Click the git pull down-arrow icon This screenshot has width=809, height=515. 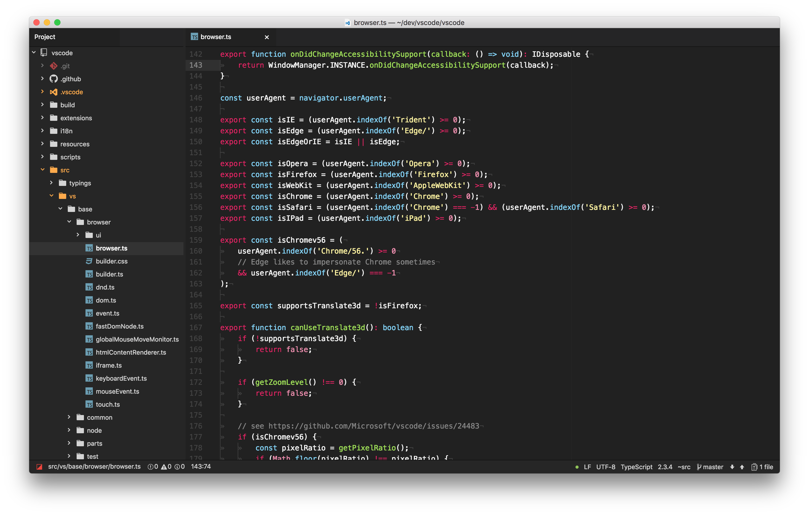click(x=732, y=467)
